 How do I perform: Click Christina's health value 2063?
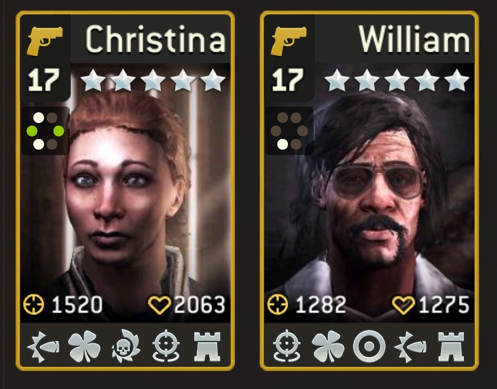pyautogui.click(x=200, y=305)
